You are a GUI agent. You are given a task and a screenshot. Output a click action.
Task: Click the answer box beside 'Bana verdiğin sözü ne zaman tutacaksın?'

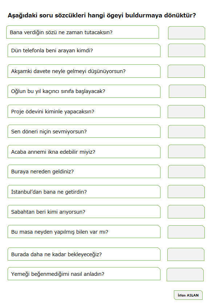point(187,33)
